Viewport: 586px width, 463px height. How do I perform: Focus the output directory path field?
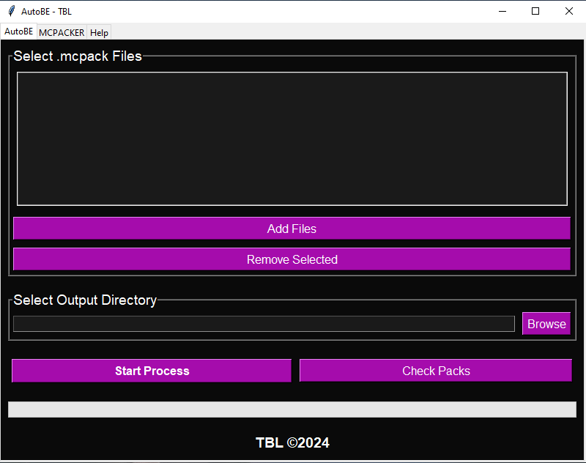[264, 324]
